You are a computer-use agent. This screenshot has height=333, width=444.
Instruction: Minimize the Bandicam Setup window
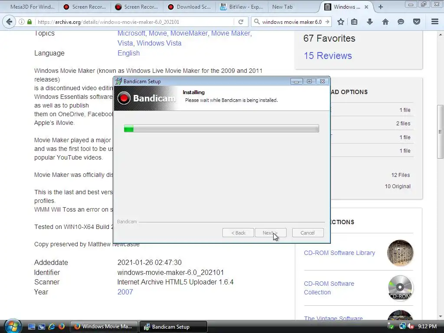pos(296,81)
